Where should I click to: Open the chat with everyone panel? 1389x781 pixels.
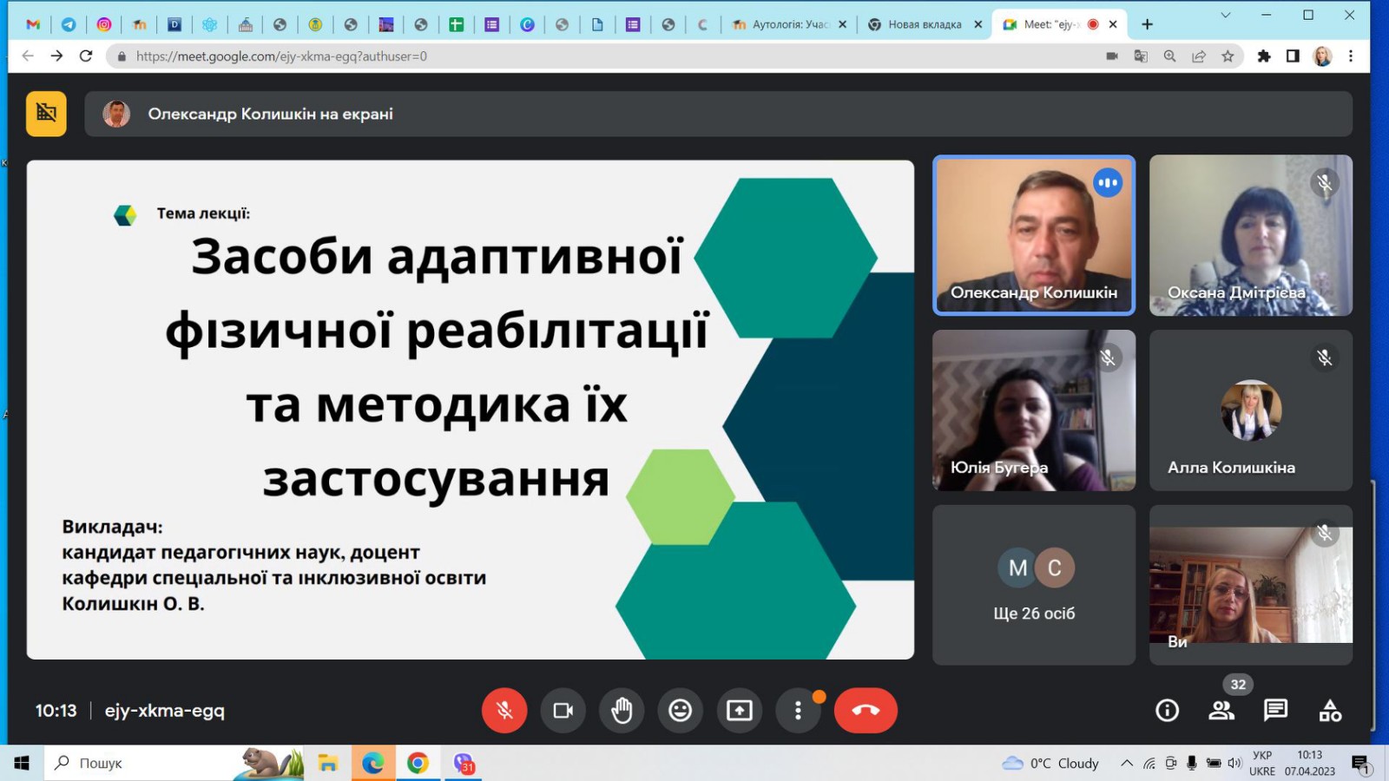[1275, 711]
